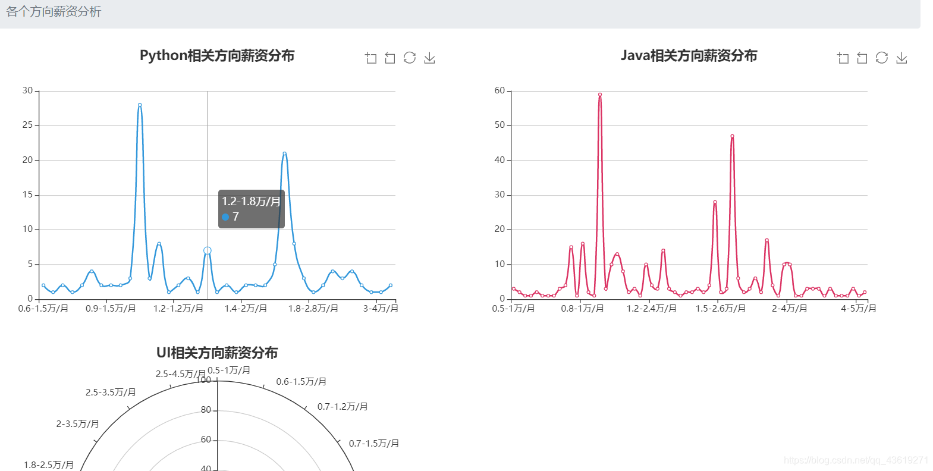Click the Python axis label 1.4-2万/月
This screenshot has width=933, height=471.
246,308
